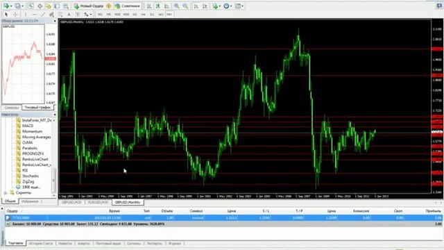Open the New Chart dropdown arrow
This screenshot has height=250, width=444.
[11, 6]
